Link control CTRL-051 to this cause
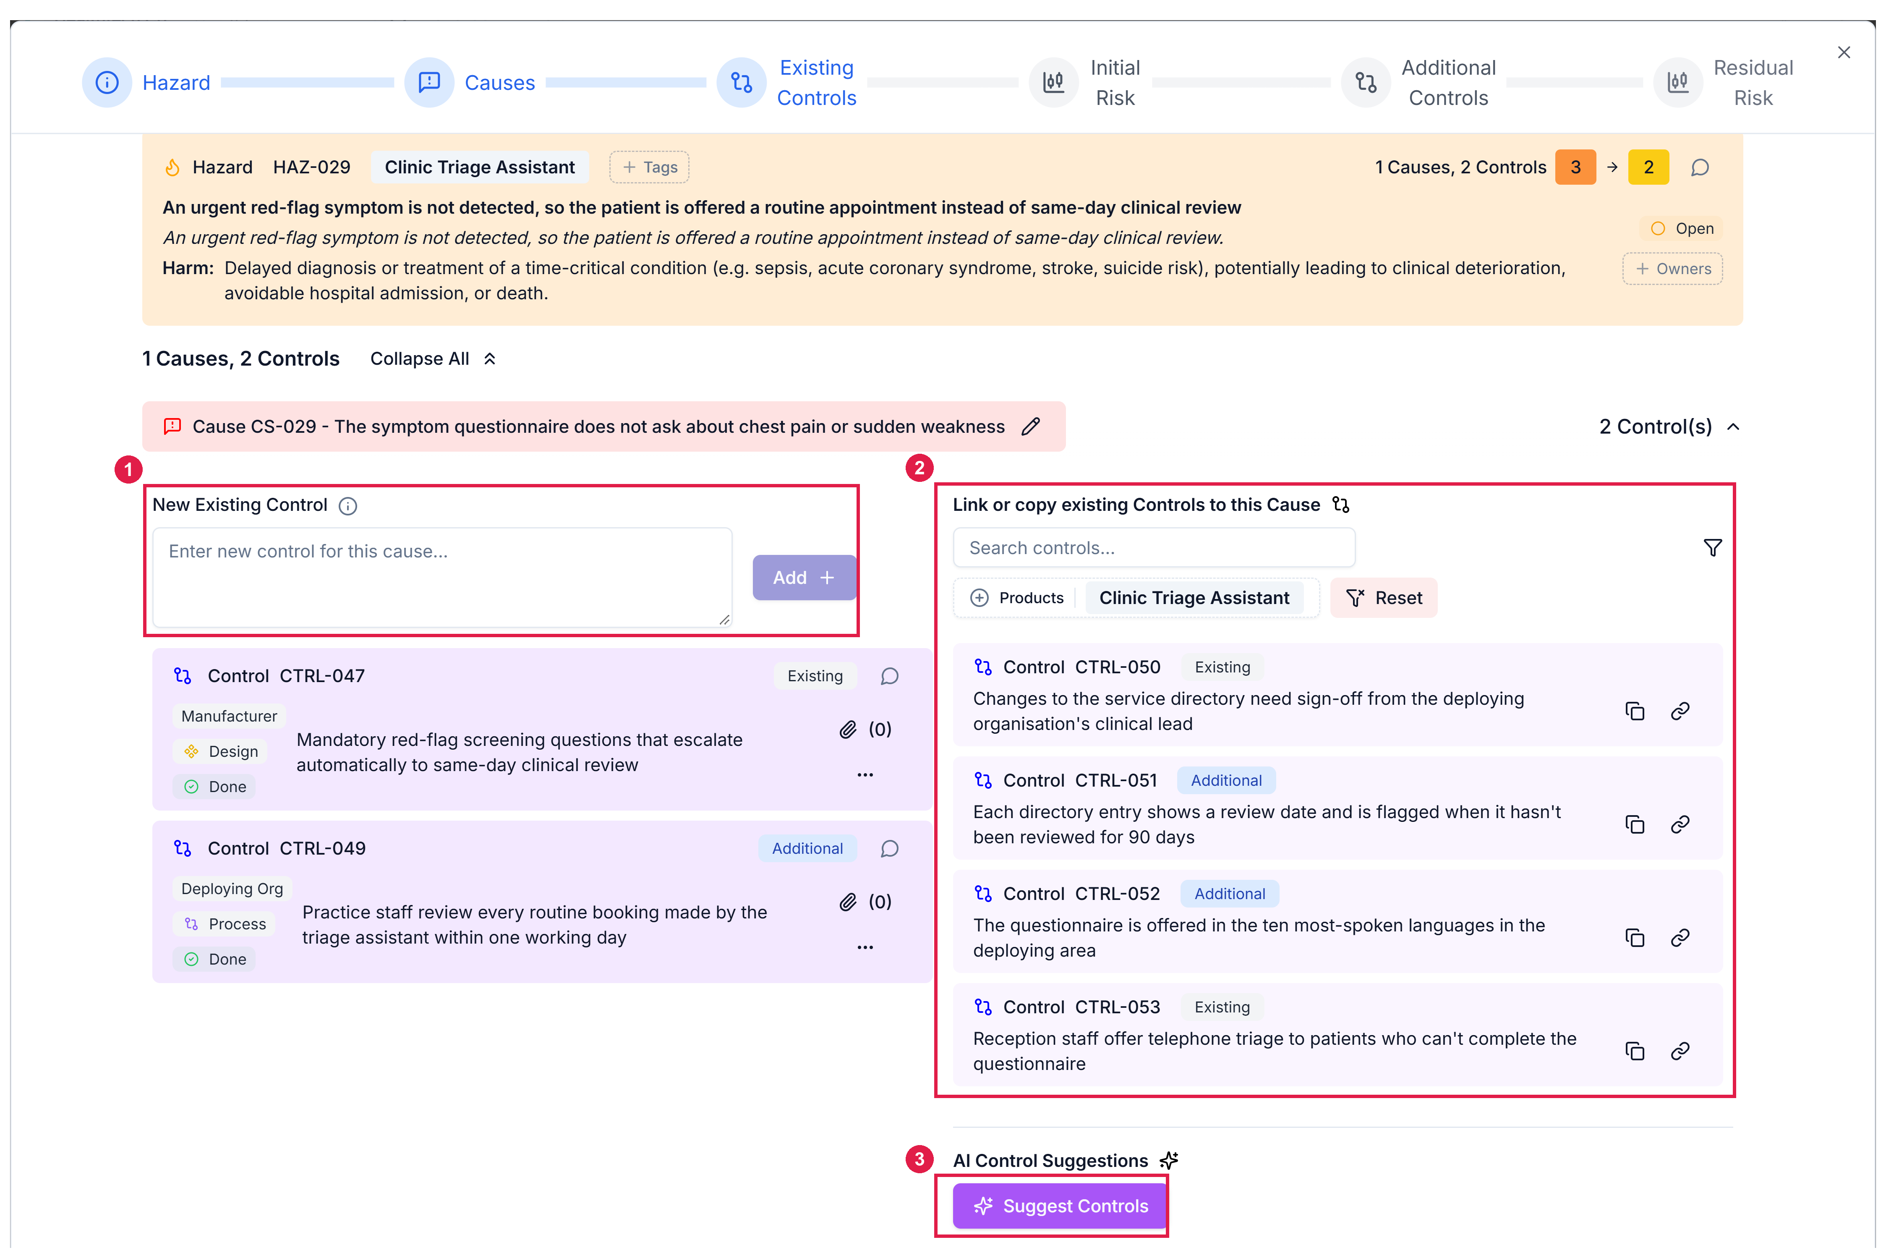 click(x=1679, y=825)
